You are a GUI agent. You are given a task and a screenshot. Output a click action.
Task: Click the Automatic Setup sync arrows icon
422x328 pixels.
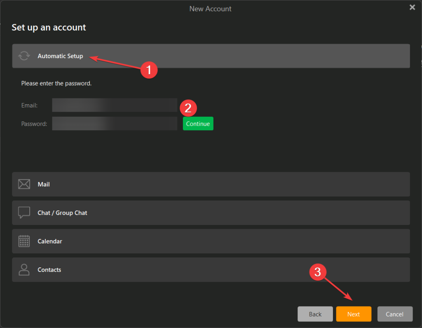pos(24,56)
